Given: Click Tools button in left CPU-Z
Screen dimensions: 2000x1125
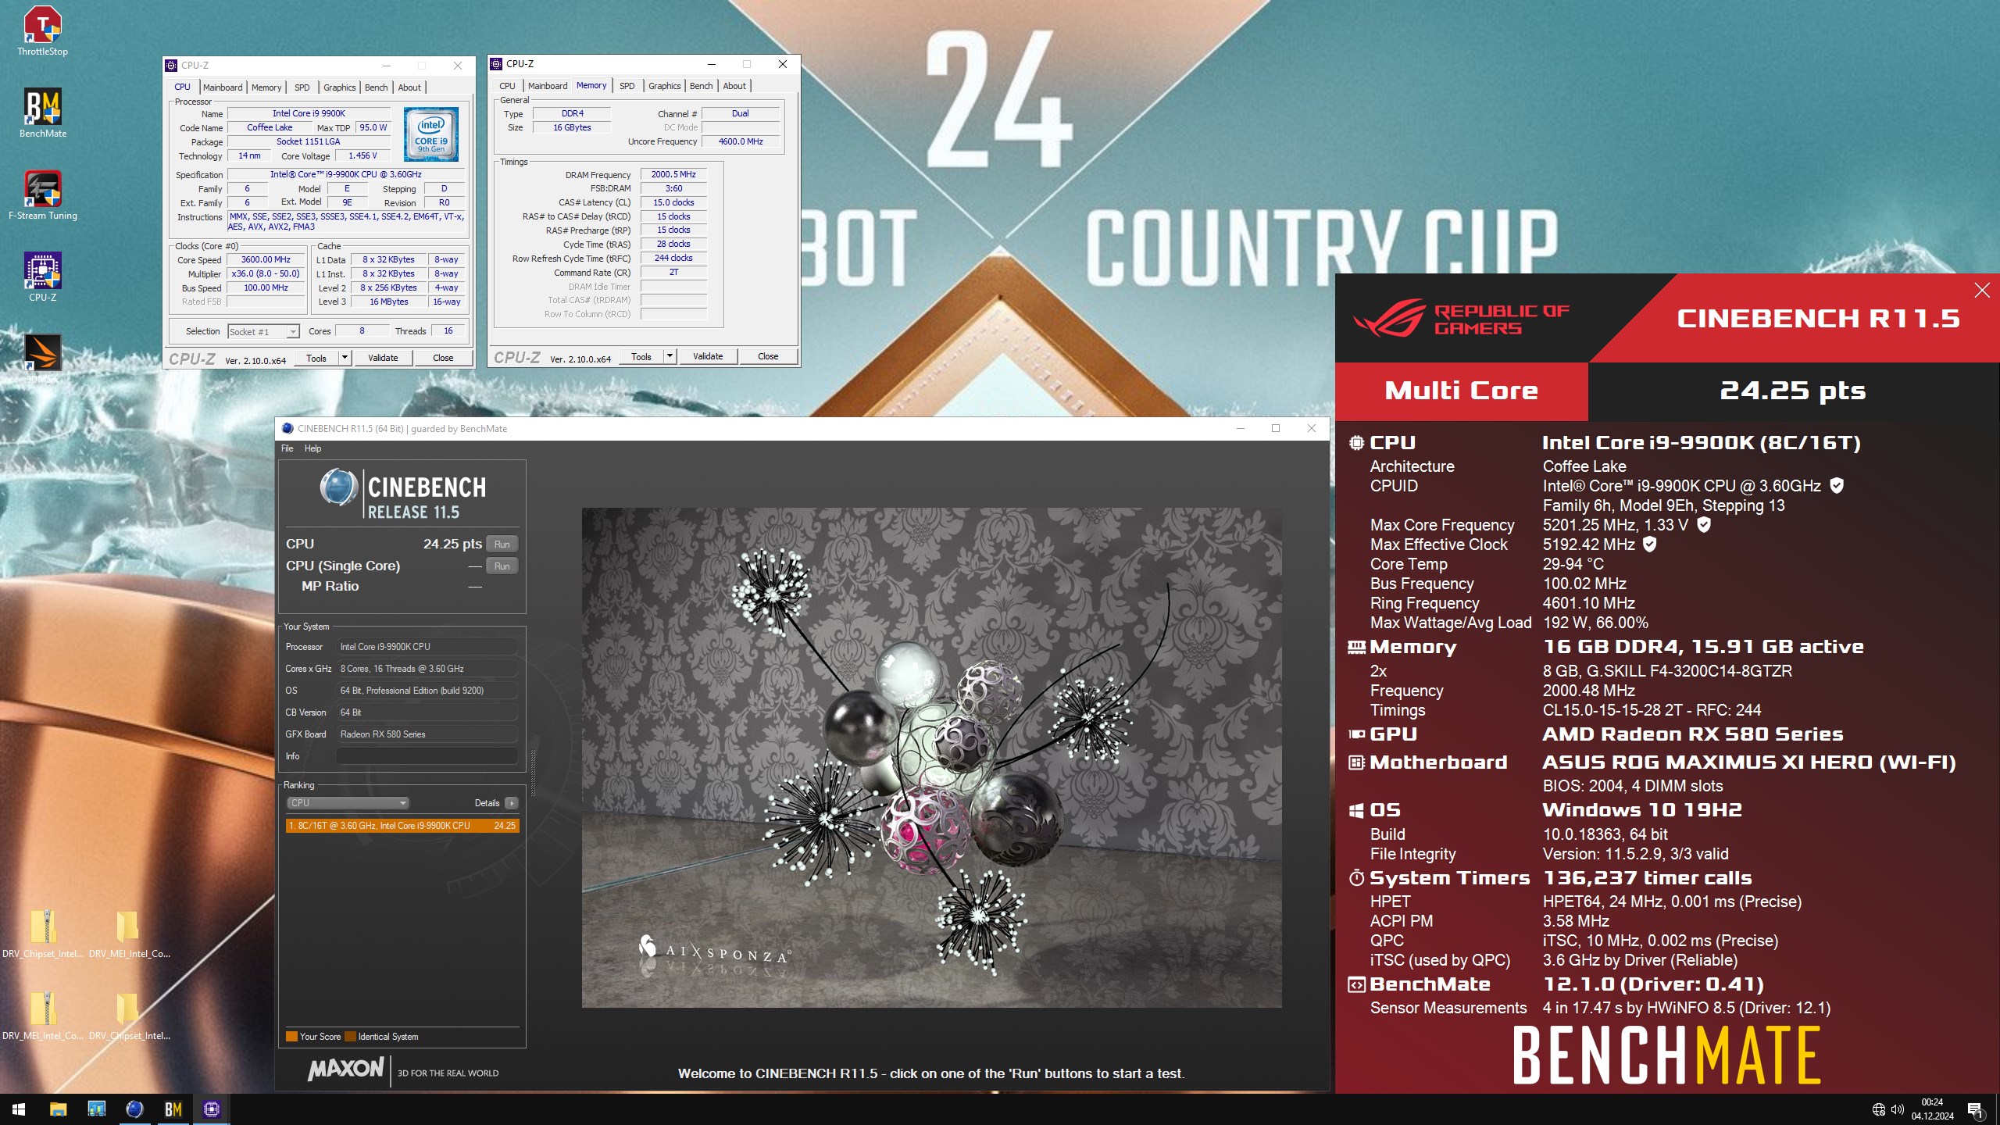Looking at the screenshot, I should 316,358.
